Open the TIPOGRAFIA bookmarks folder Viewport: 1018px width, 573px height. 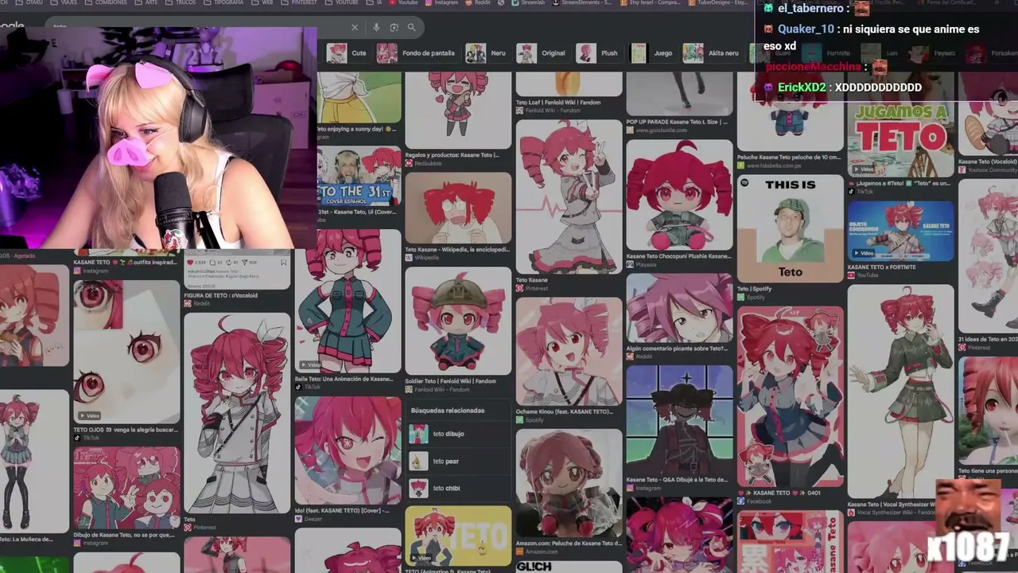click(x=224, y=2)
